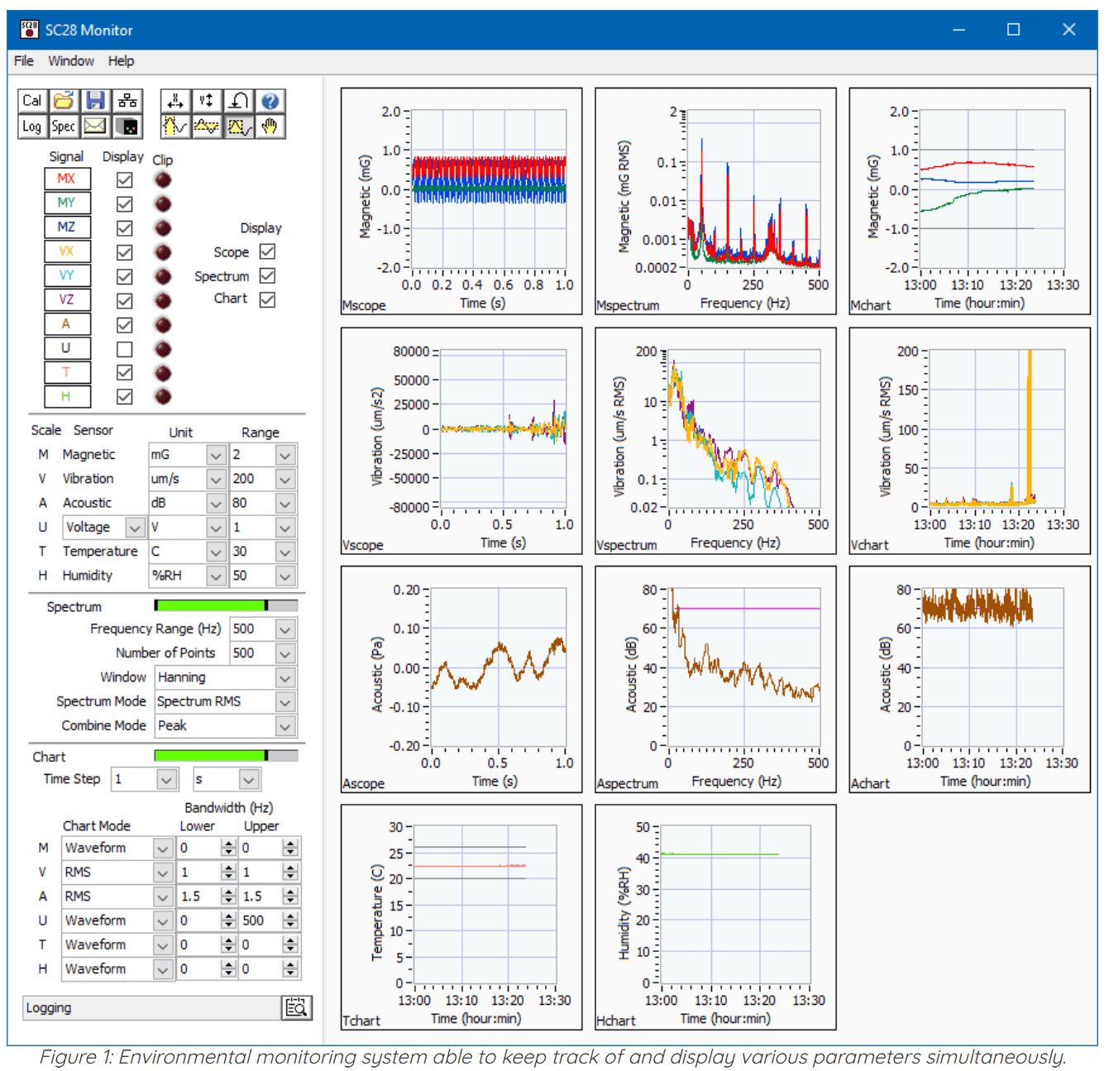Open the File menu
Image resolution: width=1109 pixels, height=1071 pixels.
click(x=24, y=61)
